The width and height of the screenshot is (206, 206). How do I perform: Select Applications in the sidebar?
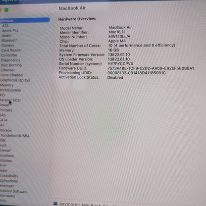pos(9,181)
